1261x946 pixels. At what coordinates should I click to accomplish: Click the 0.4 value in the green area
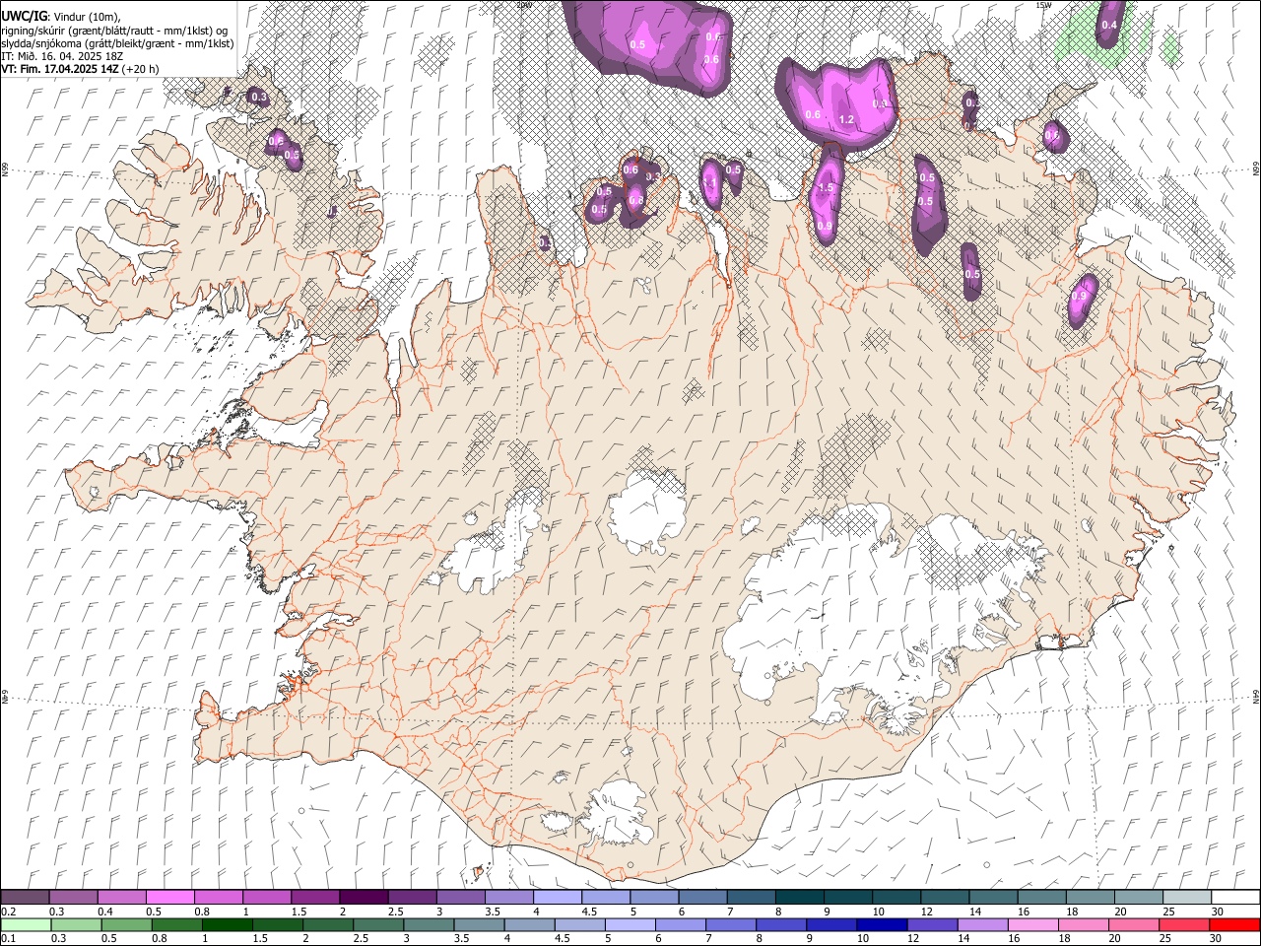(1109, 25)
